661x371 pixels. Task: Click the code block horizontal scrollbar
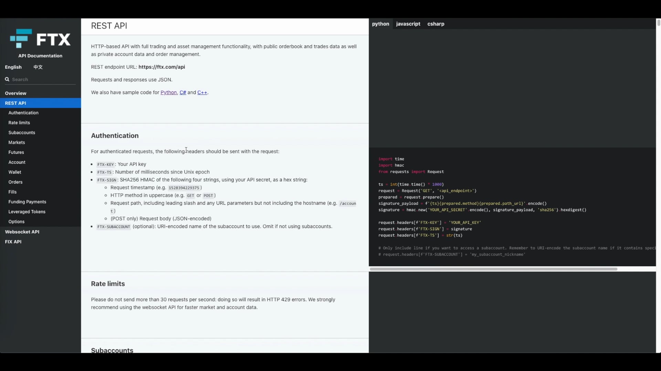[493, 269]
